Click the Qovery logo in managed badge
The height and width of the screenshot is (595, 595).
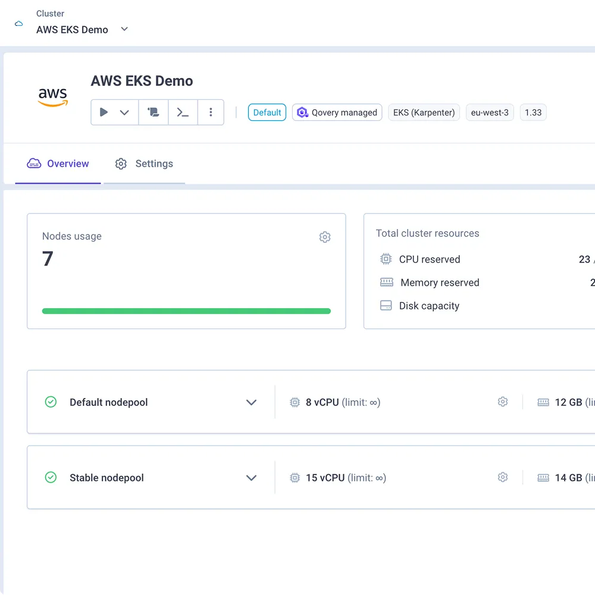tap(302, 112)
